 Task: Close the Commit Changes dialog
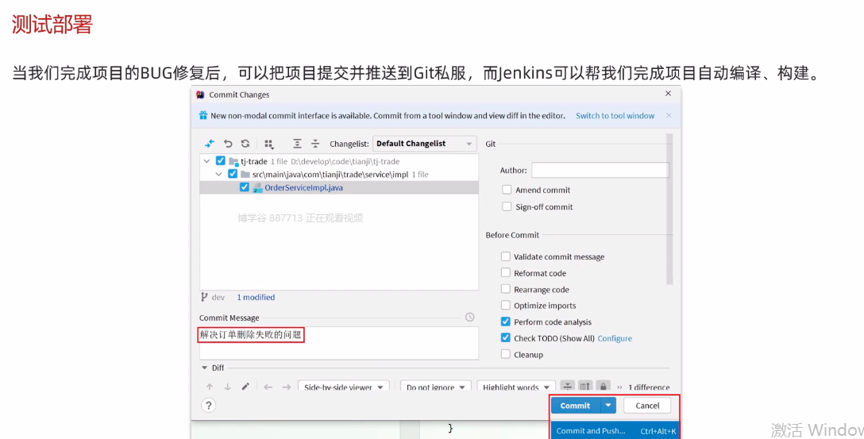668,94
